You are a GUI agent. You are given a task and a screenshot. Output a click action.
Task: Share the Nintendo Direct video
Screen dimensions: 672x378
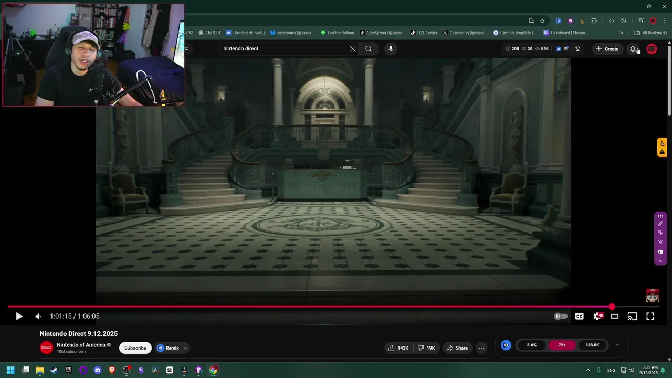pyautogui.click(x=457, y=348)
